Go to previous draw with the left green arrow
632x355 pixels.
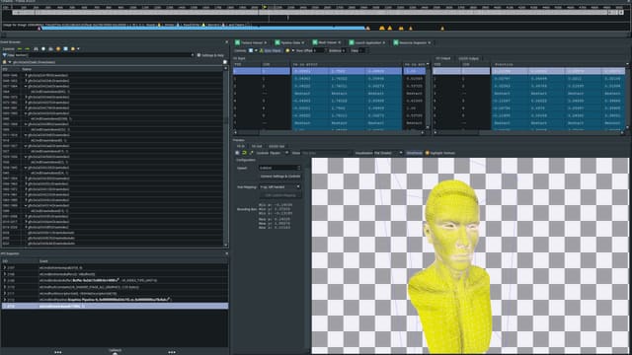[20, 48]
